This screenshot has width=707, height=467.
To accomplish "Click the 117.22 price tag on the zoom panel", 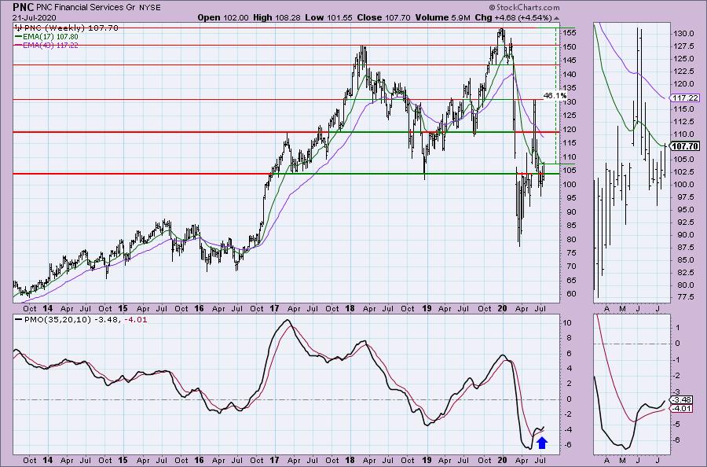I will click(x=685, y=98).
